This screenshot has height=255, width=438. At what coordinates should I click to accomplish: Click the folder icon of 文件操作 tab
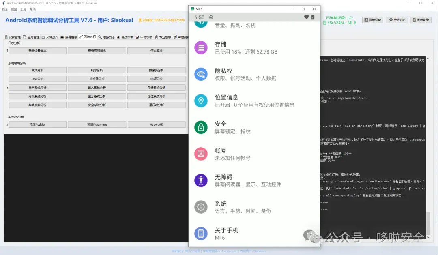43,37
